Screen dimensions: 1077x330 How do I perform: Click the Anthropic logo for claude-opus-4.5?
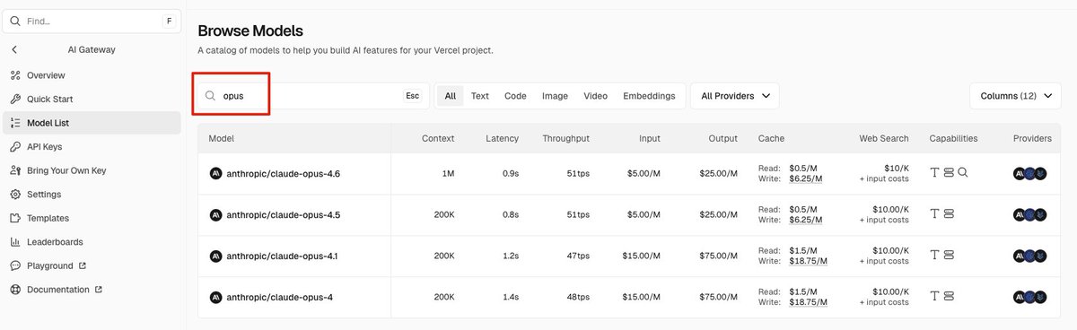click(x=215, y=214)
